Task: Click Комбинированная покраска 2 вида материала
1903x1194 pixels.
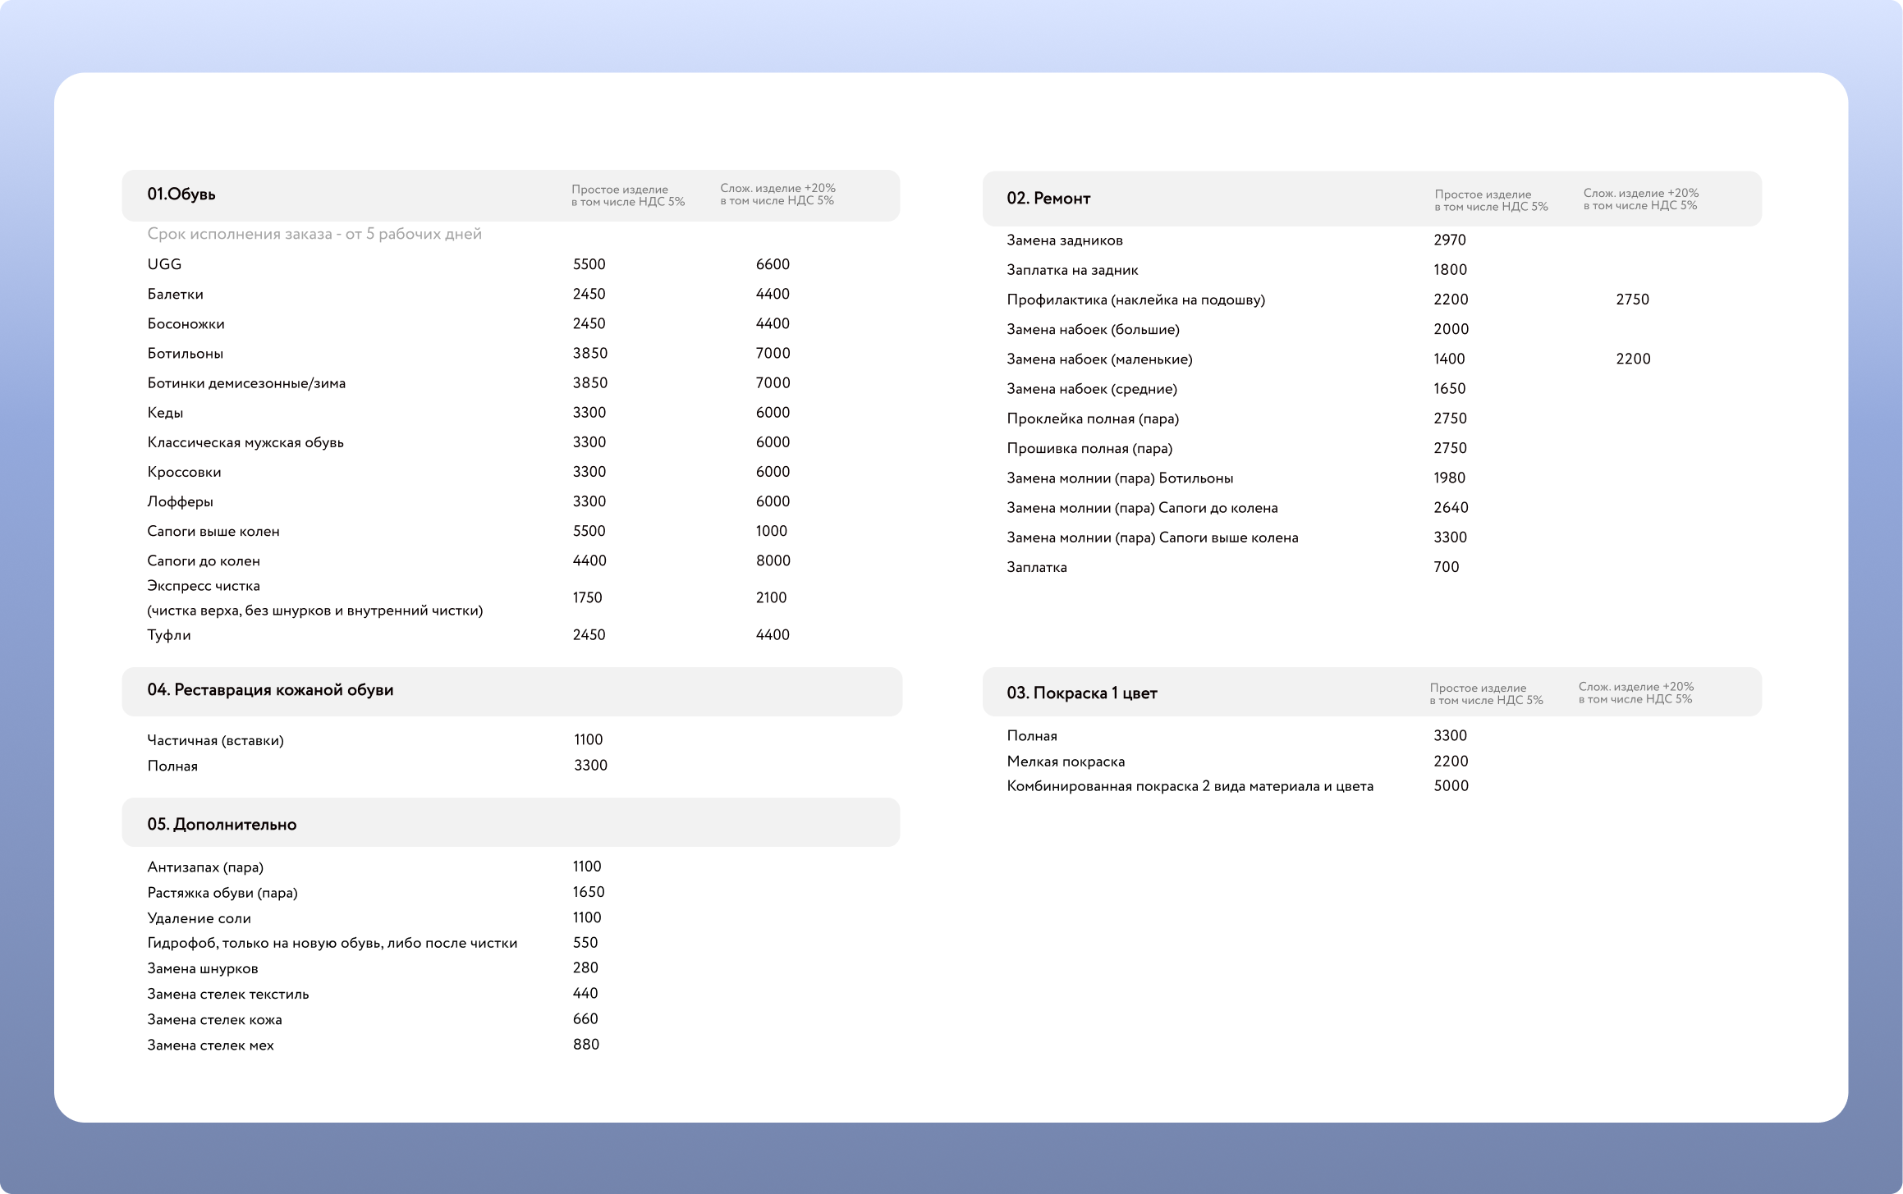Action: (1190, 786)
